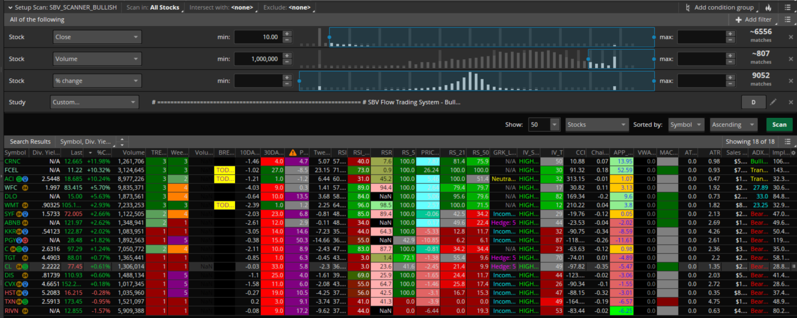This screenshot has height=318, width=797.
Task: Collapse the Setup Scan section chevron
Action: coord(10,8)
